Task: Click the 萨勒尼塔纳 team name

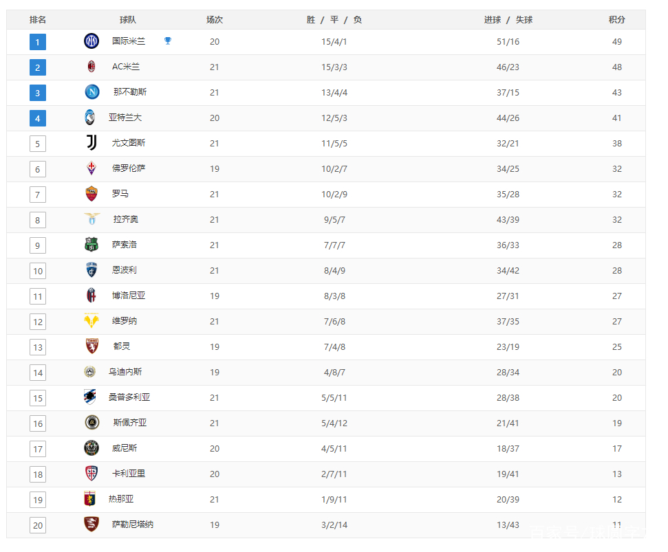Action: point(133,525)
